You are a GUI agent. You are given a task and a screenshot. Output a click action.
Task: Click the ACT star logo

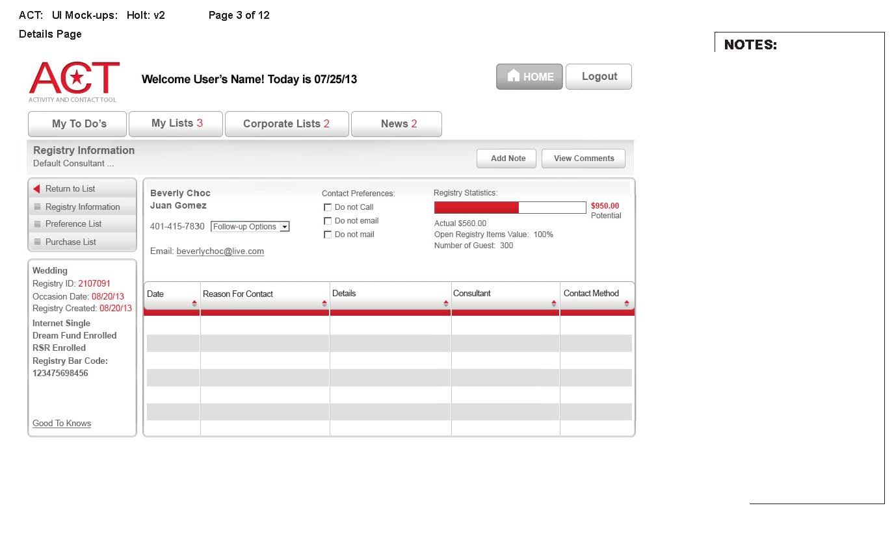74,79
